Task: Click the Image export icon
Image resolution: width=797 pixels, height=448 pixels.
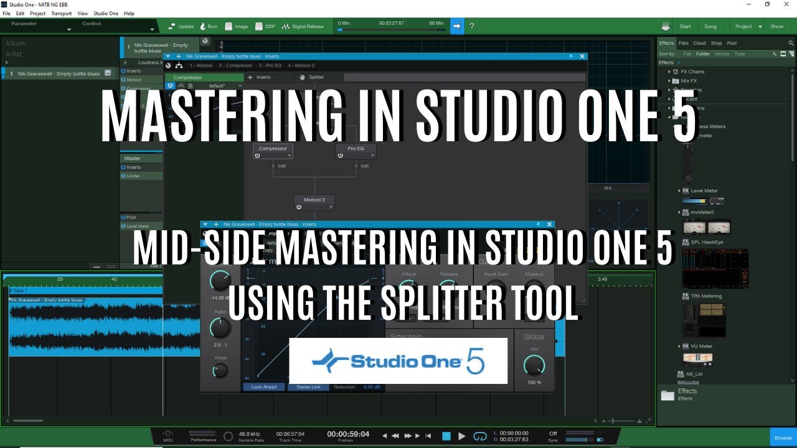Action: point(229,27)
